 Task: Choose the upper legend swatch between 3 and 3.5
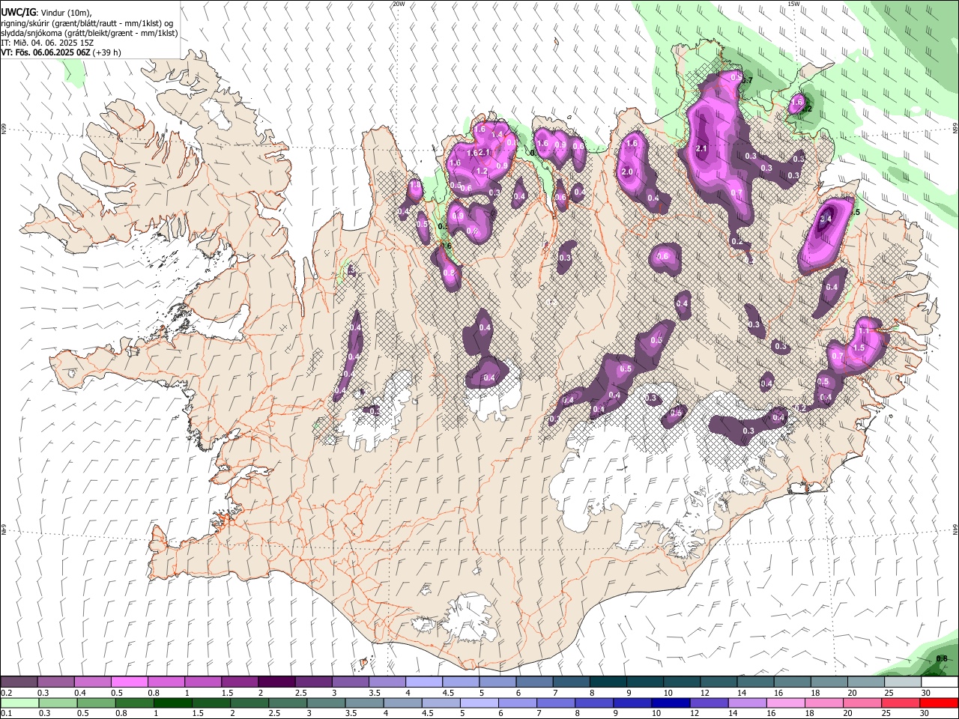coord(350,682)
